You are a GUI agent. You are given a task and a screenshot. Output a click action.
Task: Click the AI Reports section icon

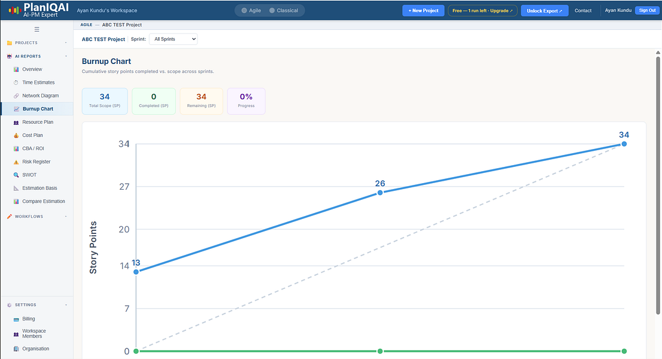(x=10, y=56)
